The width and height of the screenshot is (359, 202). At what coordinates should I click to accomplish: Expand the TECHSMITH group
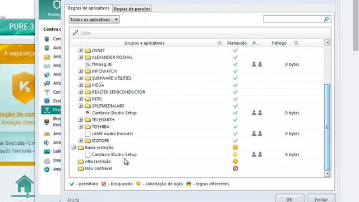(x=81, y=120)
